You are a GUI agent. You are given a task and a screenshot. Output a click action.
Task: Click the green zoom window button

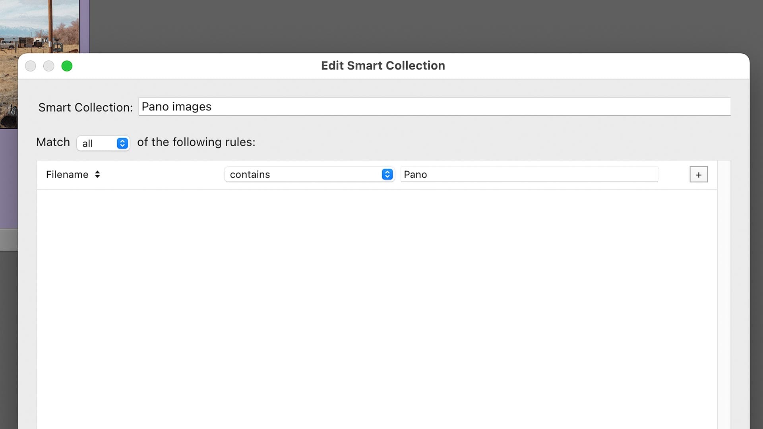pyautogui.click(x=67, y=66)
